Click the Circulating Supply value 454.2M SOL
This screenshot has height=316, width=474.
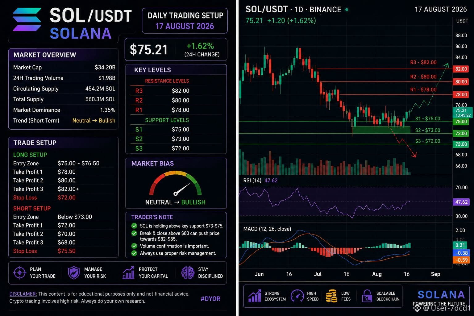click(100, 89)
